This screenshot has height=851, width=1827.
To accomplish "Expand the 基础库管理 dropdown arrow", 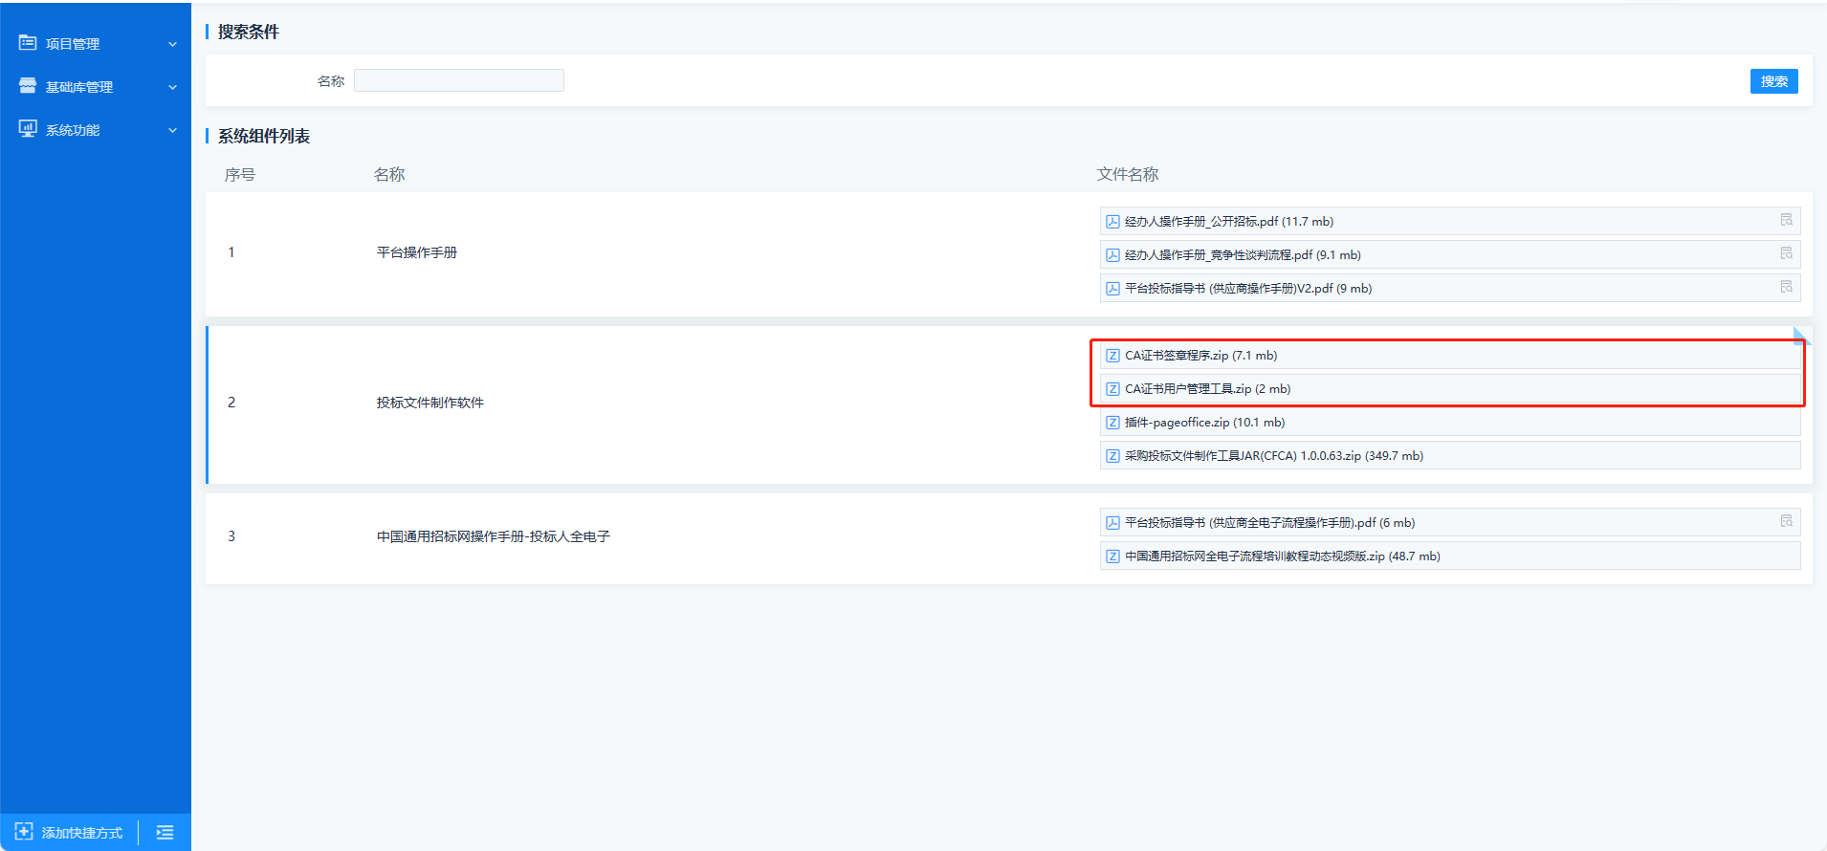I will [173, 87].
